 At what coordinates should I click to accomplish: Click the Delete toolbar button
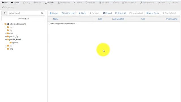point(77,3)
